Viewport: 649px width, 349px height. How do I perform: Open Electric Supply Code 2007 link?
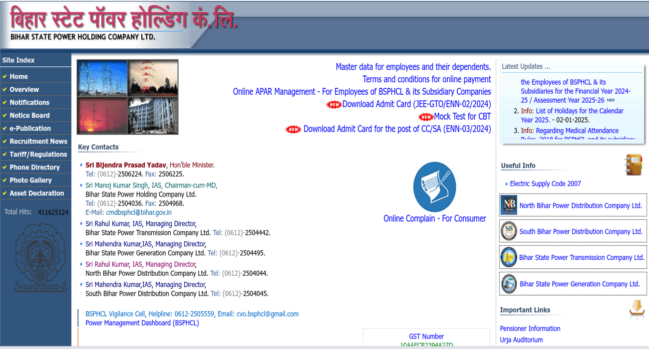(x=545, y=183)
